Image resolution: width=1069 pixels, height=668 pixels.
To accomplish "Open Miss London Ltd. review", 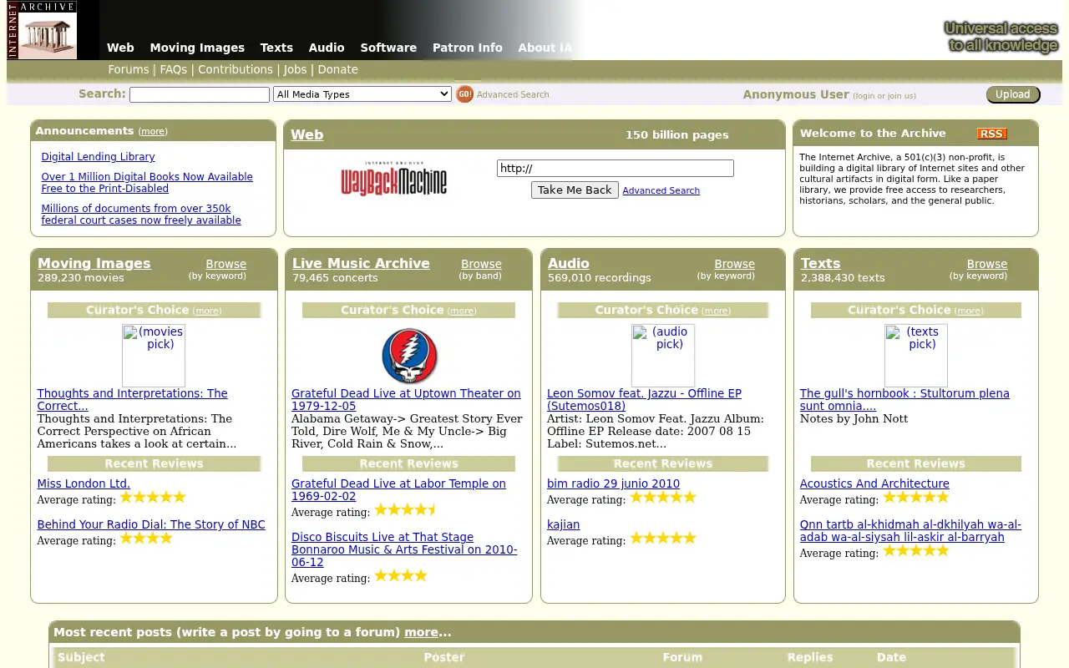I will 84,483.
